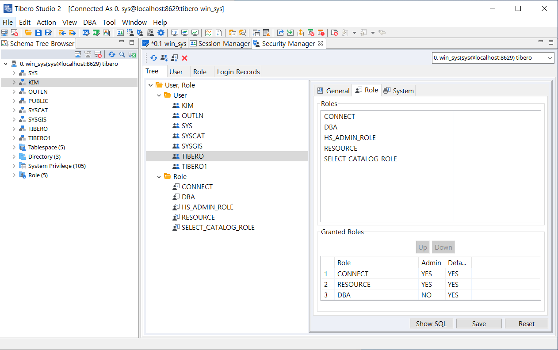558x350 pixels.
Task: Click the open folder icon in main toolbar
Action: point(28,33)
